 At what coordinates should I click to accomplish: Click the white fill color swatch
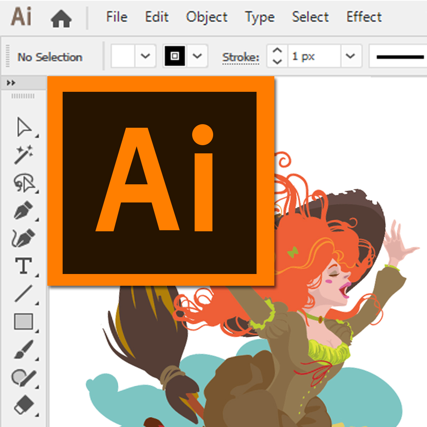(123, 56)
